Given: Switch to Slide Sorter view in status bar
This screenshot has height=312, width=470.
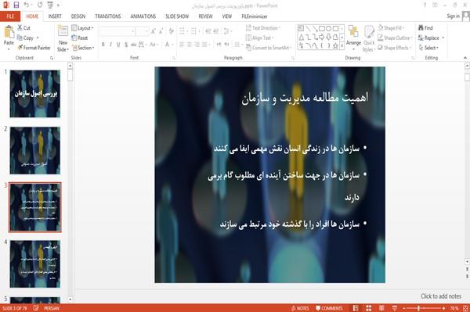Looking at the screenshot, I should pos(368,308).
